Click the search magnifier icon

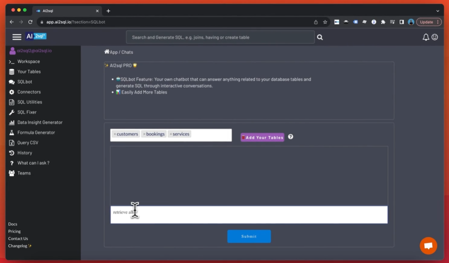[320, 37]
